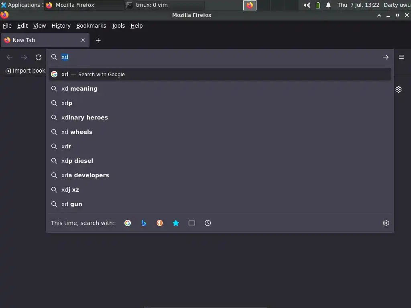
Task: Open a new tab with plus button
Action: tap(98, 41)
